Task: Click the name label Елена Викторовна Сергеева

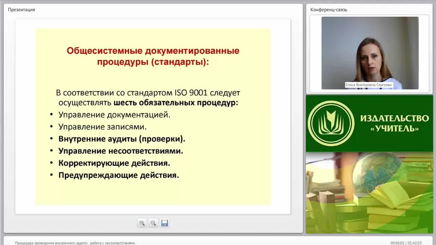Action: click(369, 85)
